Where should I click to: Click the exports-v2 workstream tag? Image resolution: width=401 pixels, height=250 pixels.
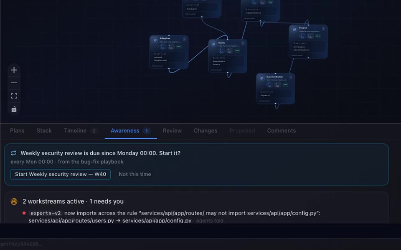tap(46, 213)
